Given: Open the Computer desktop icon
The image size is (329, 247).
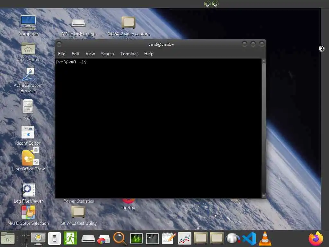Looking at the screenshot, I should tap(28, 23).
